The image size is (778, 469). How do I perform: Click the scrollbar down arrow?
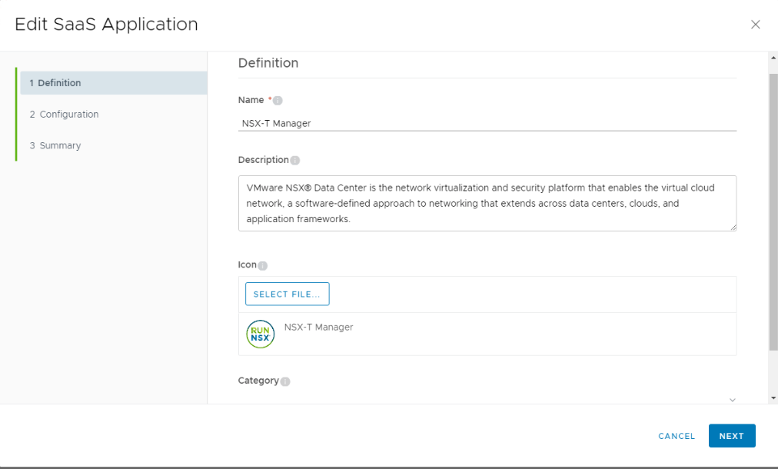pyautogui.click(x=773, y=398)
